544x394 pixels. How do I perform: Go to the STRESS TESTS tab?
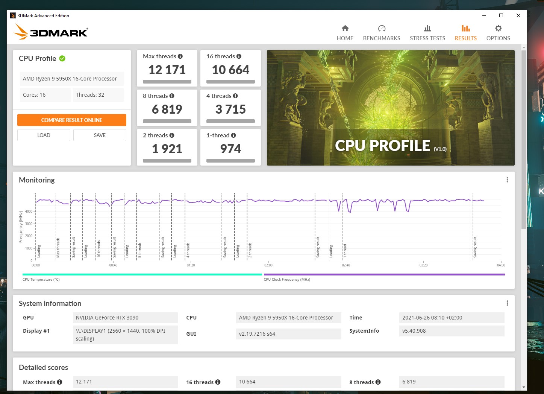[427, 33]
